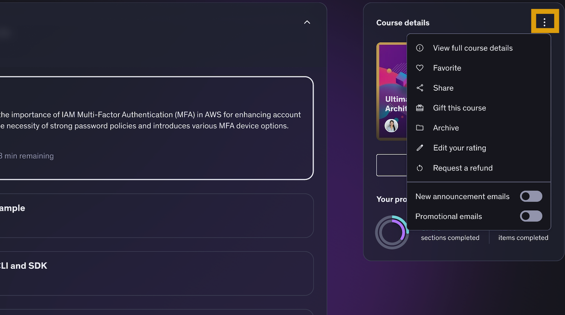Disable the announcement emails switch
Screen dimensions: 565x315
click(531, 196)
